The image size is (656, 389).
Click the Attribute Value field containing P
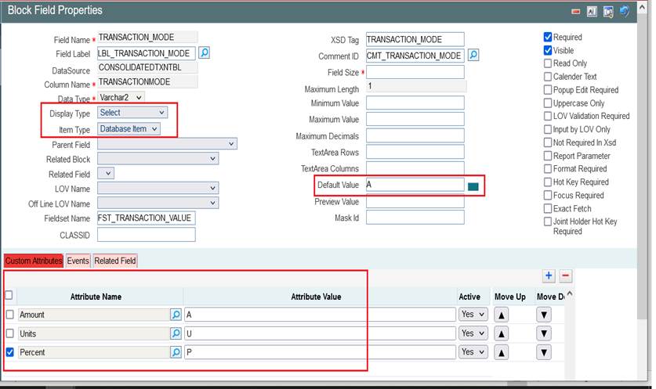pyautogui.click(x=320, y=352)
